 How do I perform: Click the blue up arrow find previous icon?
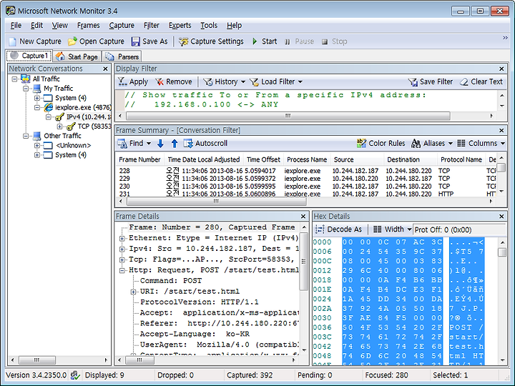tap(175, 144)
